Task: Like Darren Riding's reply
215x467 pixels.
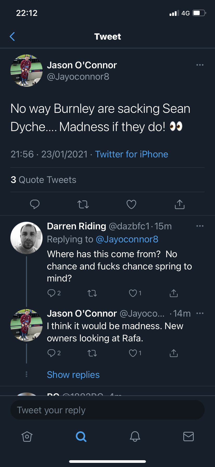Action: (x=133, y=293)
